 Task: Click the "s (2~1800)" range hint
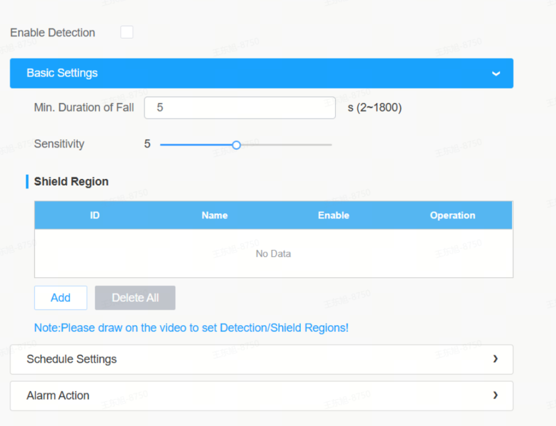click(x=375, y=107)
